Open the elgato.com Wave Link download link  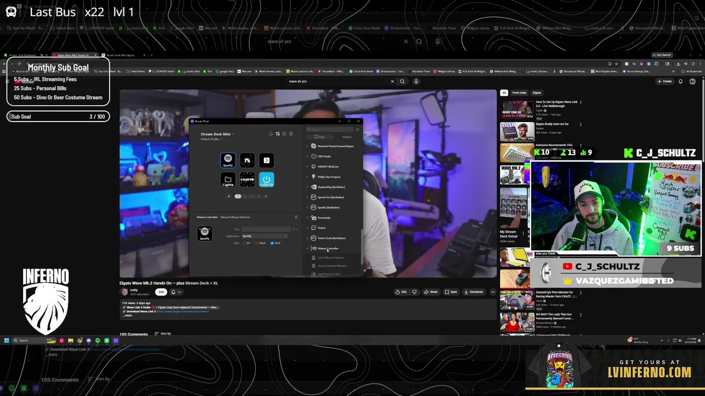pyautogui.click(x=183, y=312)
